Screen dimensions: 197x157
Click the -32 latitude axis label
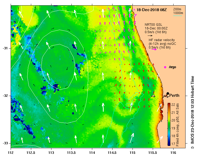(5, 96)
